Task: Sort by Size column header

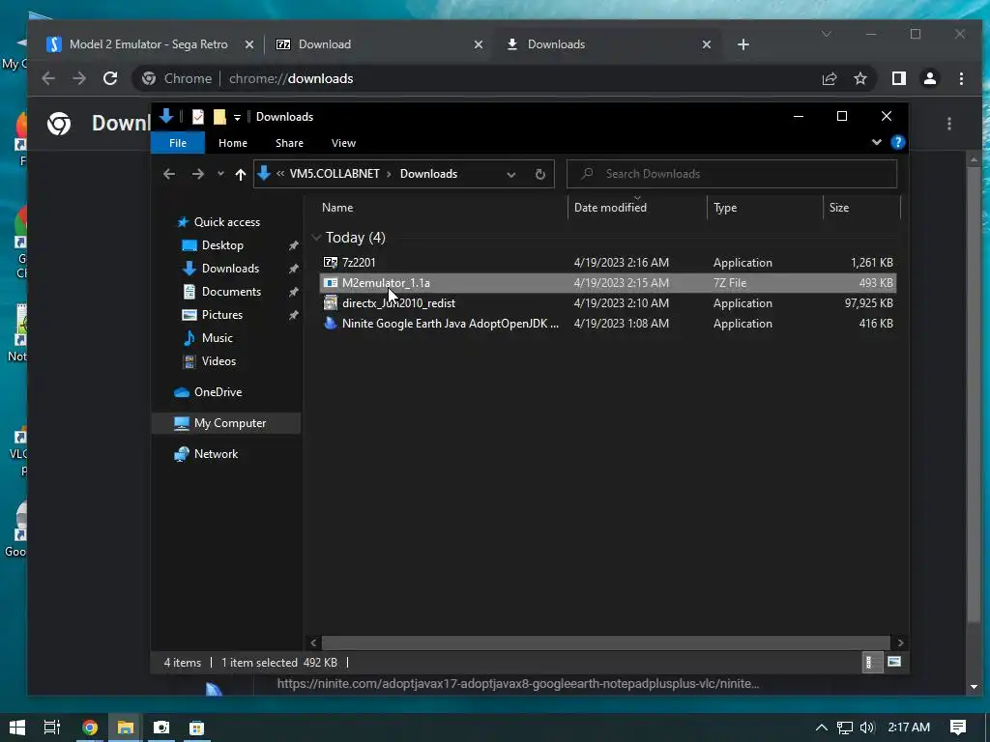Action: click(839, 208)
